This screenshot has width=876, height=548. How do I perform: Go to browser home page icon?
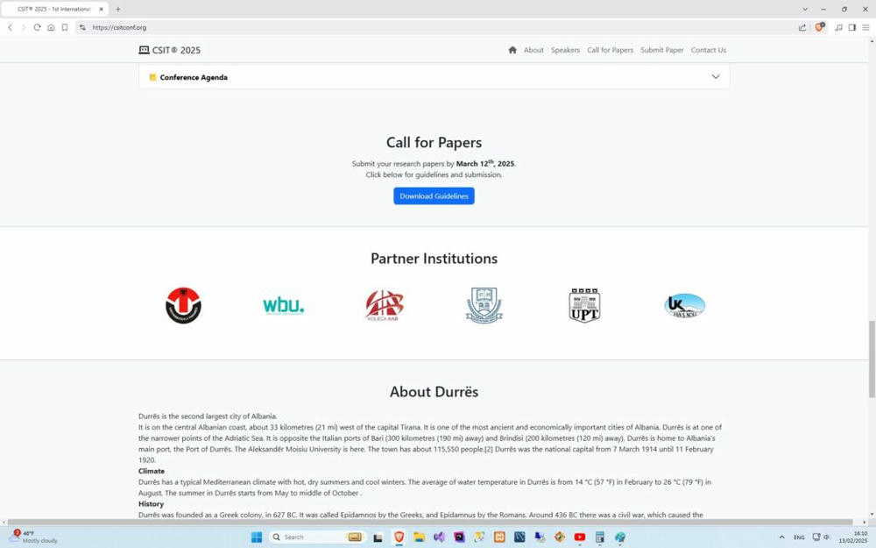coord(51,27)
